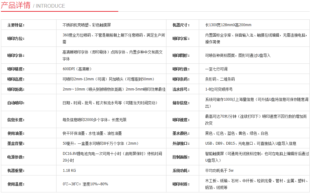Select the 最高可达70米/分钟 description
The image size is (310, 193).
pyautogui.click(x=256, y=120)
